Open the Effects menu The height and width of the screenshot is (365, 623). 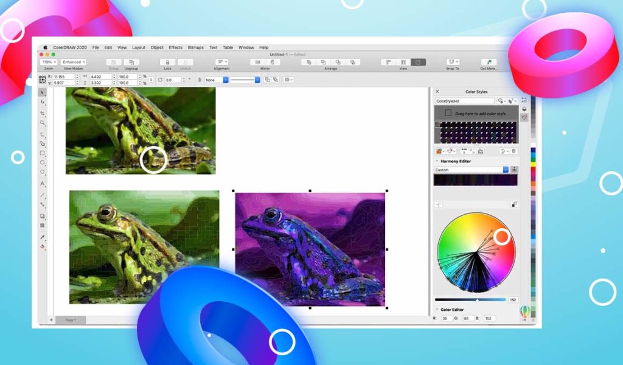176,47
